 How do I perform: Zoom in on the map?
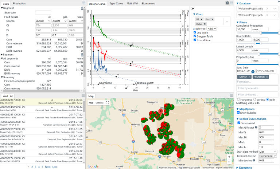229,157
